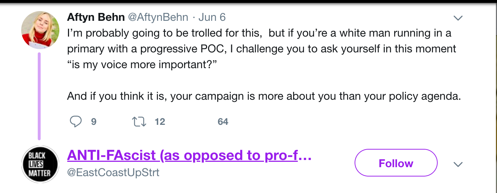Click the @EastCoastUpStrt handle
This screenshot has width=497, height=193.
(113, 173)
